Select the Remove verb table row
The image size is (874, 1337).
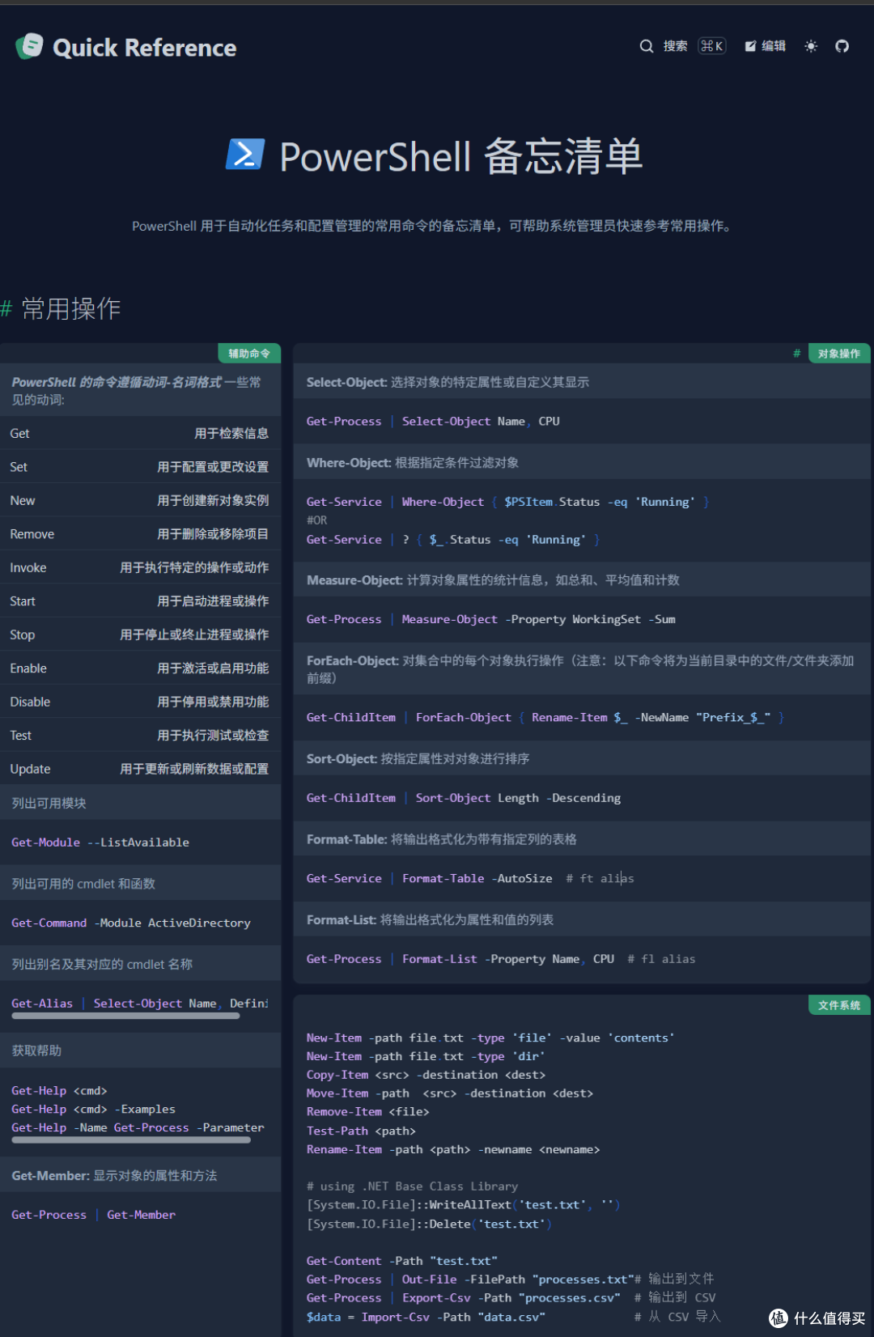(x=139, y=534)
